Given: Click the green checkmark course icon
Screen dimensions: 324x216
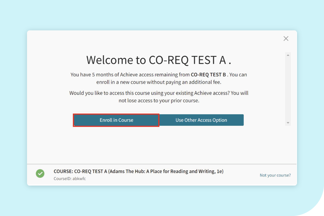Looking at the screenshot, I should coord(40,173).
